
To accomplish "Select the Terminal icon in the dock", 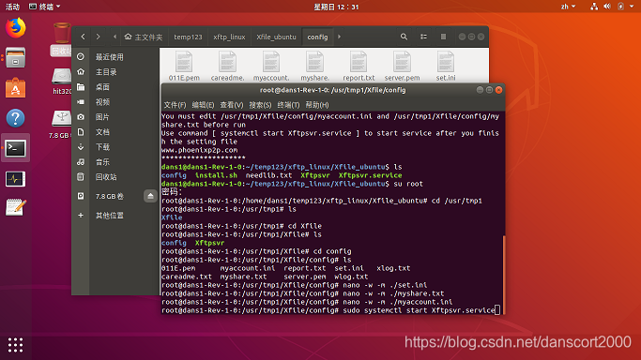I will 16,148.
